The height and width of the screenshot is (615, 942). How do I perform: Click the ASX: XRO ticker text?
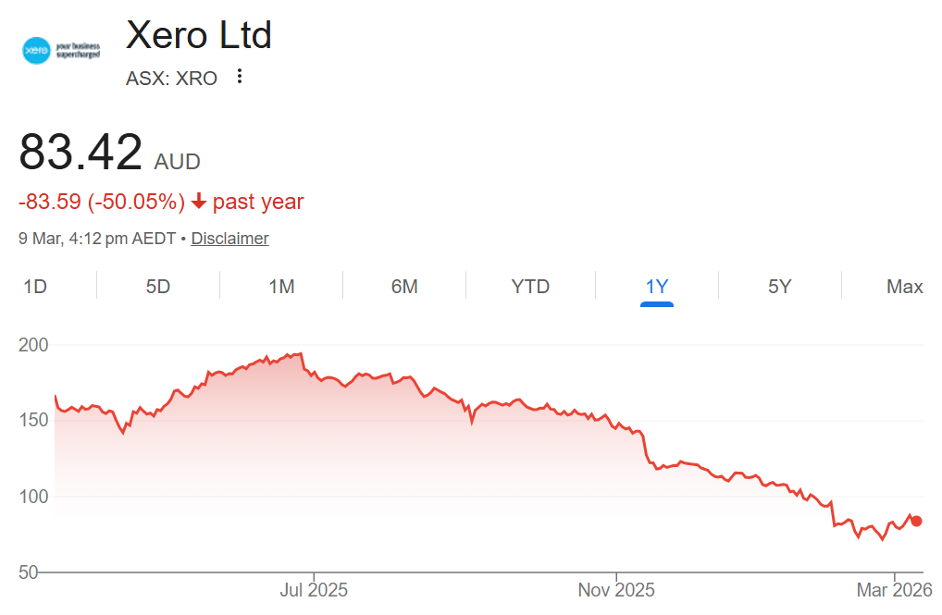point(171,79)
